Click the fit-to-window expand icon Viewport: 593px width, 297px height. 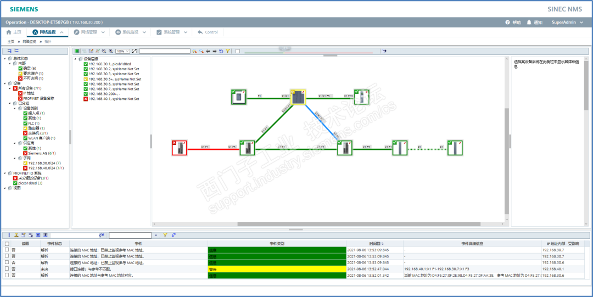click(x=135, y=51)
